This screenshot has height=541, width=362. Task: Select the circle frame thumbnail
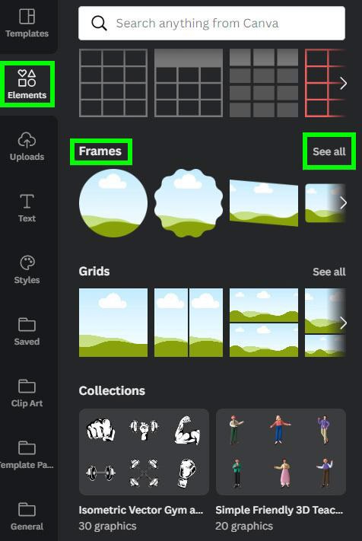coord(113,203)
